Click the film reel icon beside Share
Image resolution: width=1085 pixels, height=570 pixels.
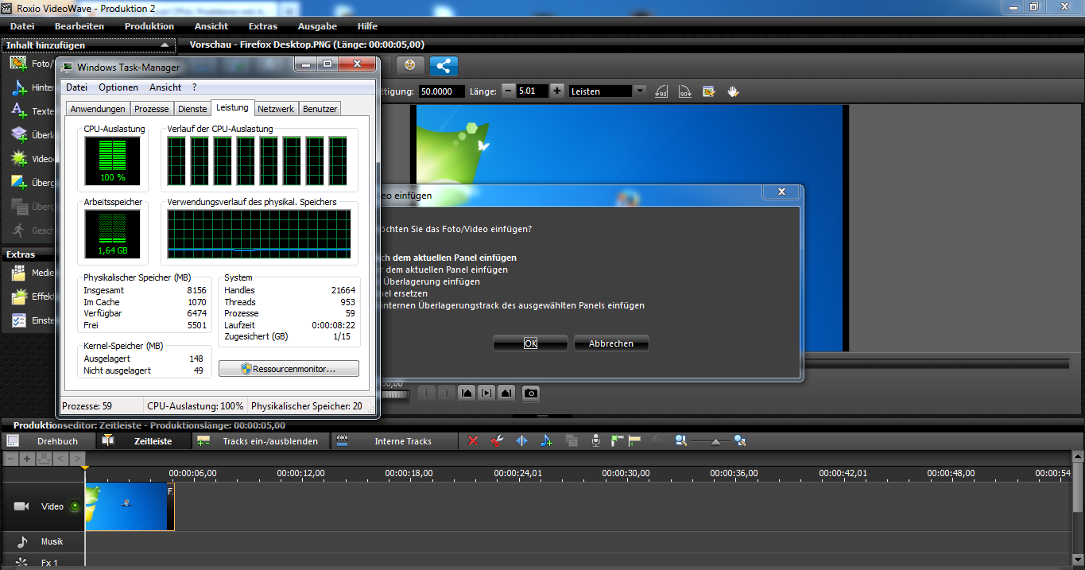(409, 66)
